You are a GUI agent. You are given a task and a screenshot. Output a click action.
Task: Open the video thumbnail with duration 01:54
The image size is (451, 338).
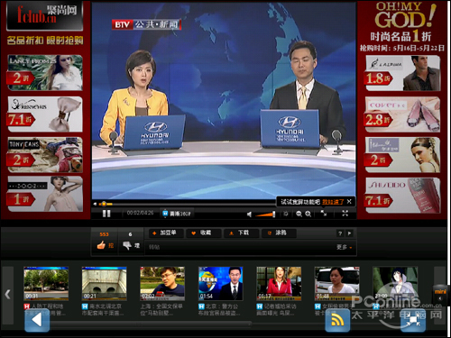(x=220, y=283)
